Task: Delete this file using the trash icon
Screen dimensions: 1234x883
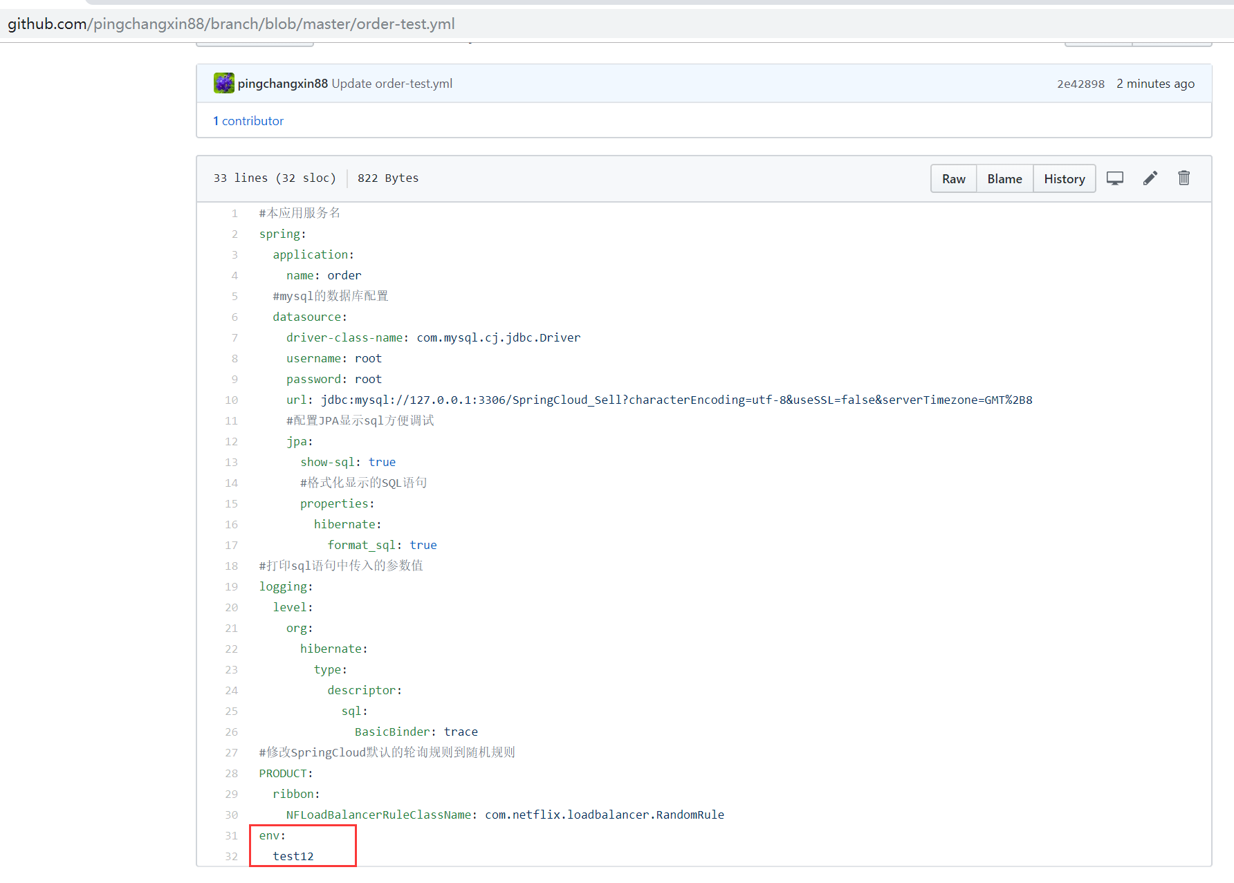Action: [x=1184, y=178]
